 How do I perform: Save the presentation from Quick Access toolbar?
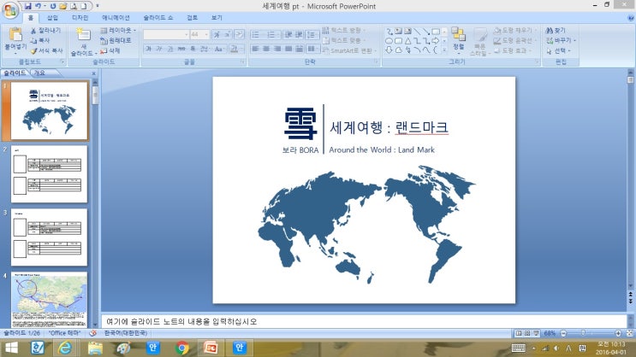27,6
